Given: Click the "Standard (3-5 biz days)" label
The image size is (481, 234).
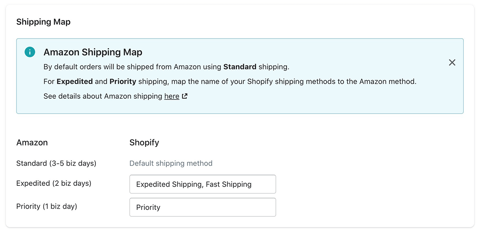Looking at the screenshot, I should point(56,163).
